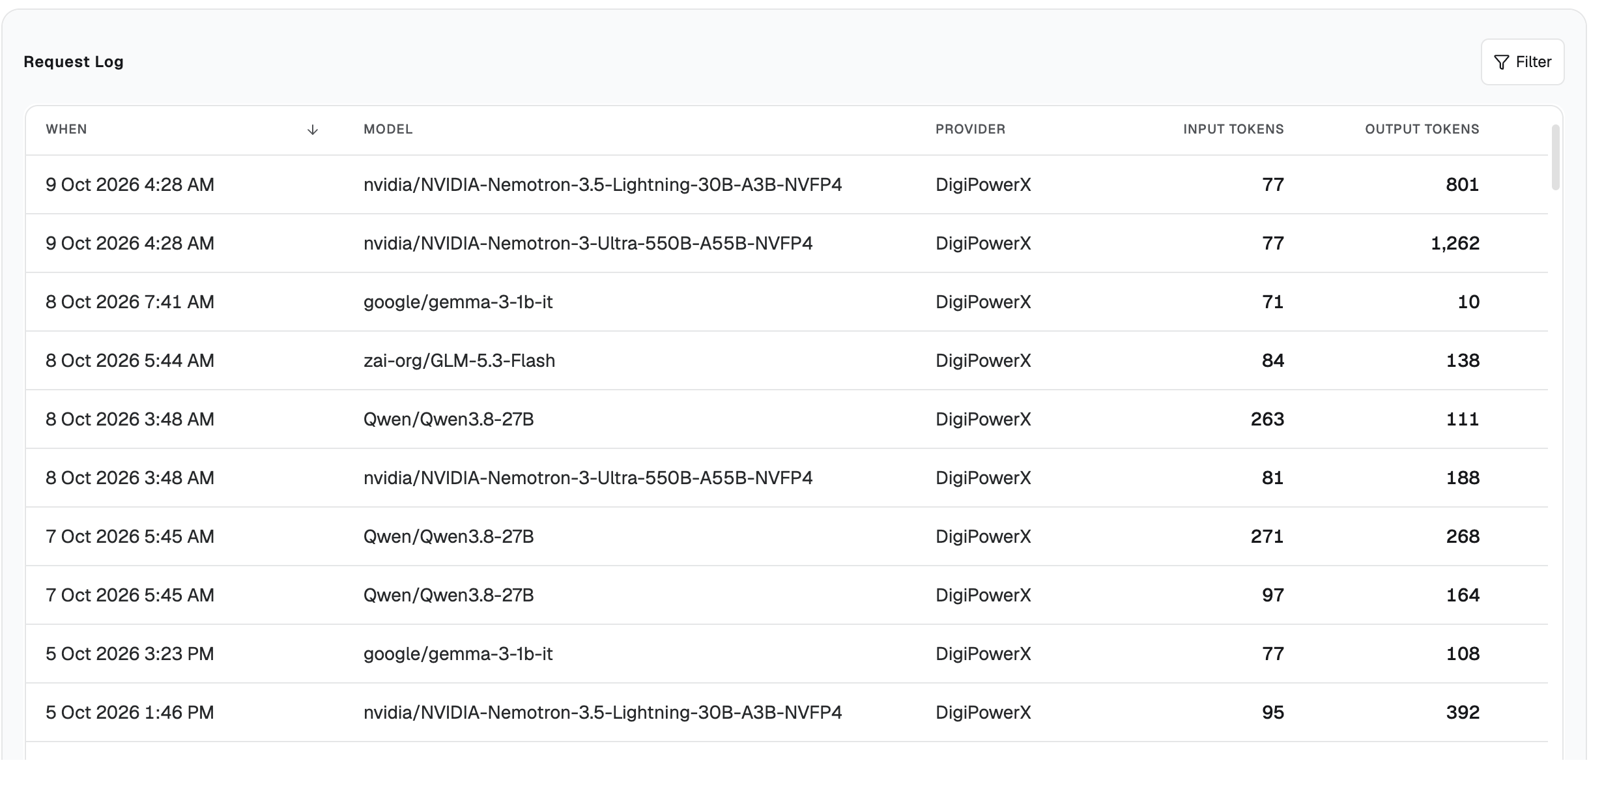Viewport: 1604px width, 808px height.
Task: Sort by the MODEL column header
Action: [388, 129]
